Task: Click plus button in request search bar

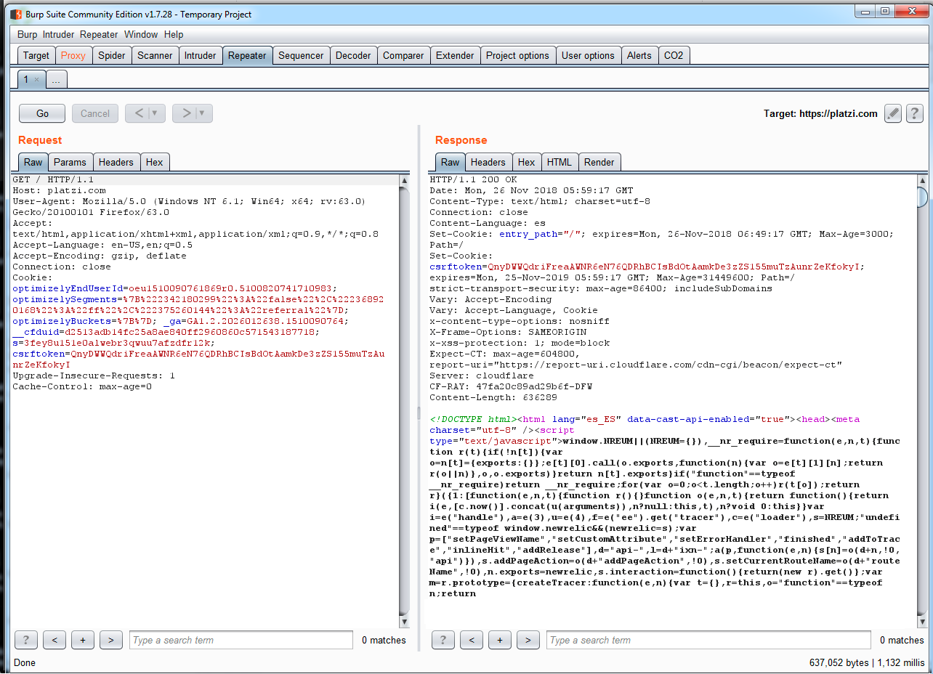Action: click(x=83, y=640)
